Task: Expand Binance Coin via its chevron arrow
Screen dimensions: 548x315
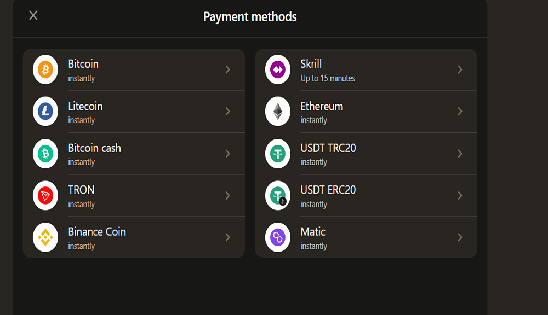Action: click(228, 237)
